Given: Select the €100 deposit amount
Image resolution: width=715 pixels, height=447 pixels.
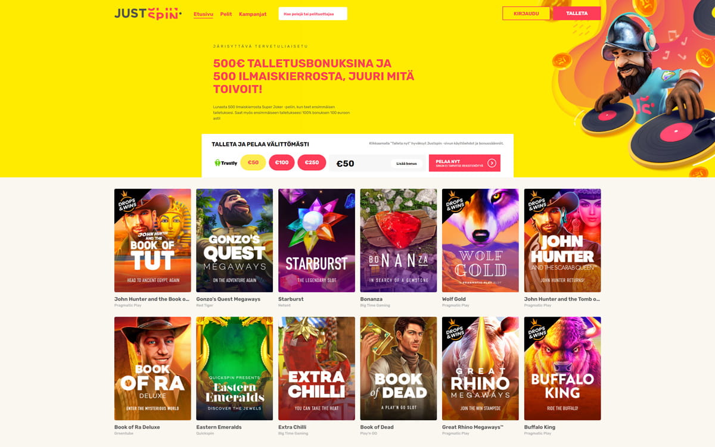Looking at the screenshot, I should [282, 162].
